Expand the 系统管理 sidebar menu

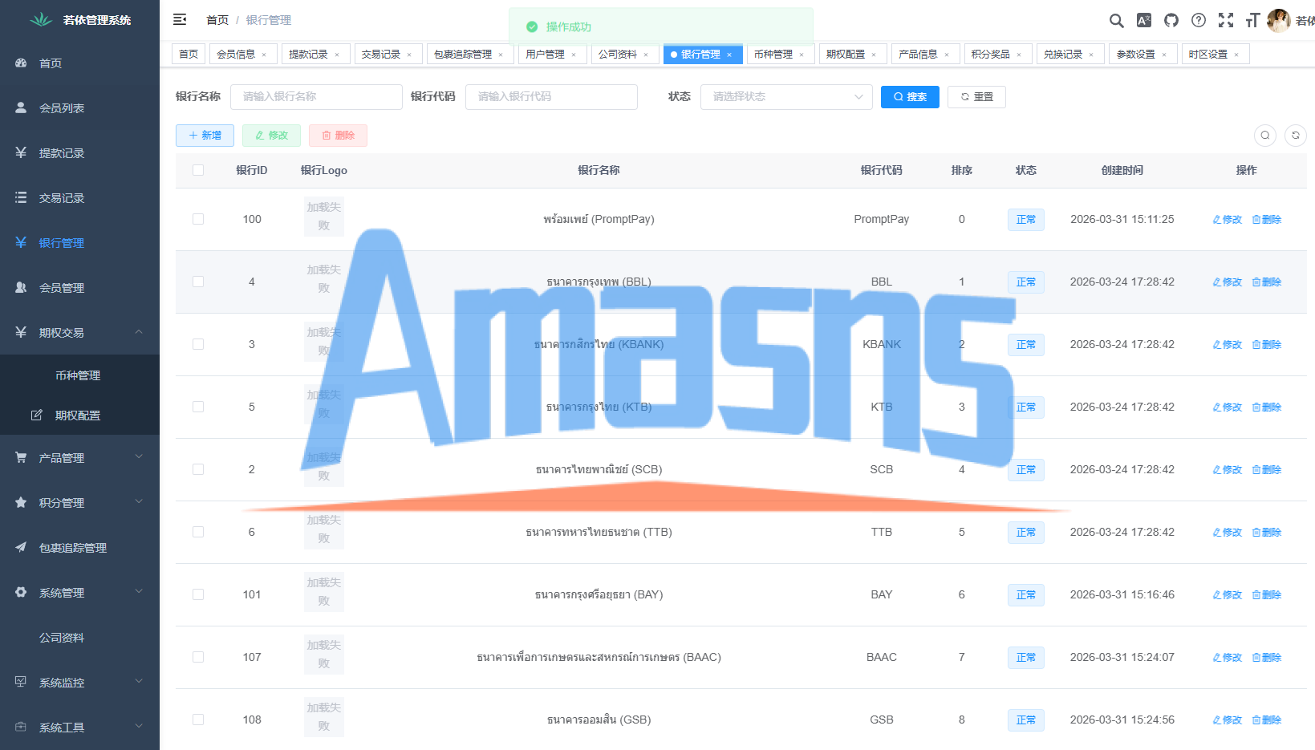coord(79,593)
